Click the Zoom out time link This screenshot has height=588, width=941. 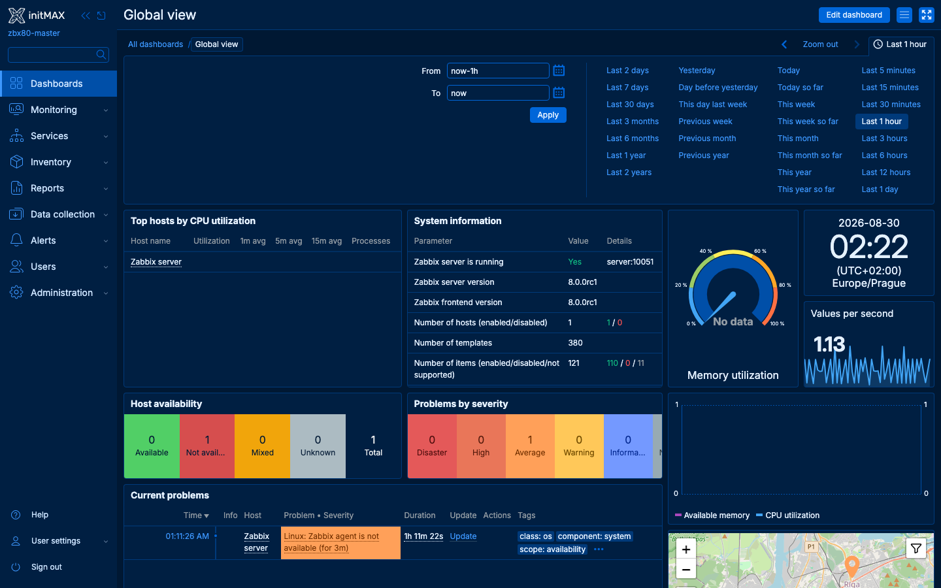820,44
